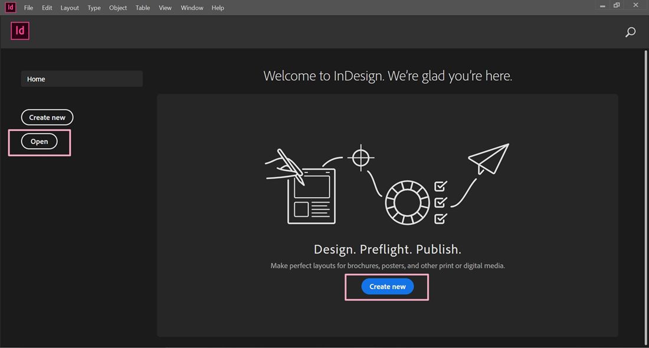Viewport: 649px width, 348px height.
Task: Open the File menu
Action: coord(28,8)
